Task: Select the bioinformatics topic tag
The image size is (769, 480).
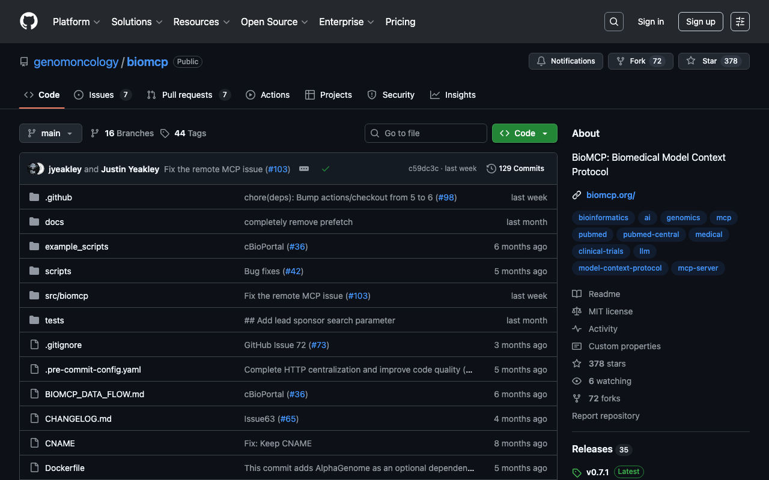Action: (603, 218)
